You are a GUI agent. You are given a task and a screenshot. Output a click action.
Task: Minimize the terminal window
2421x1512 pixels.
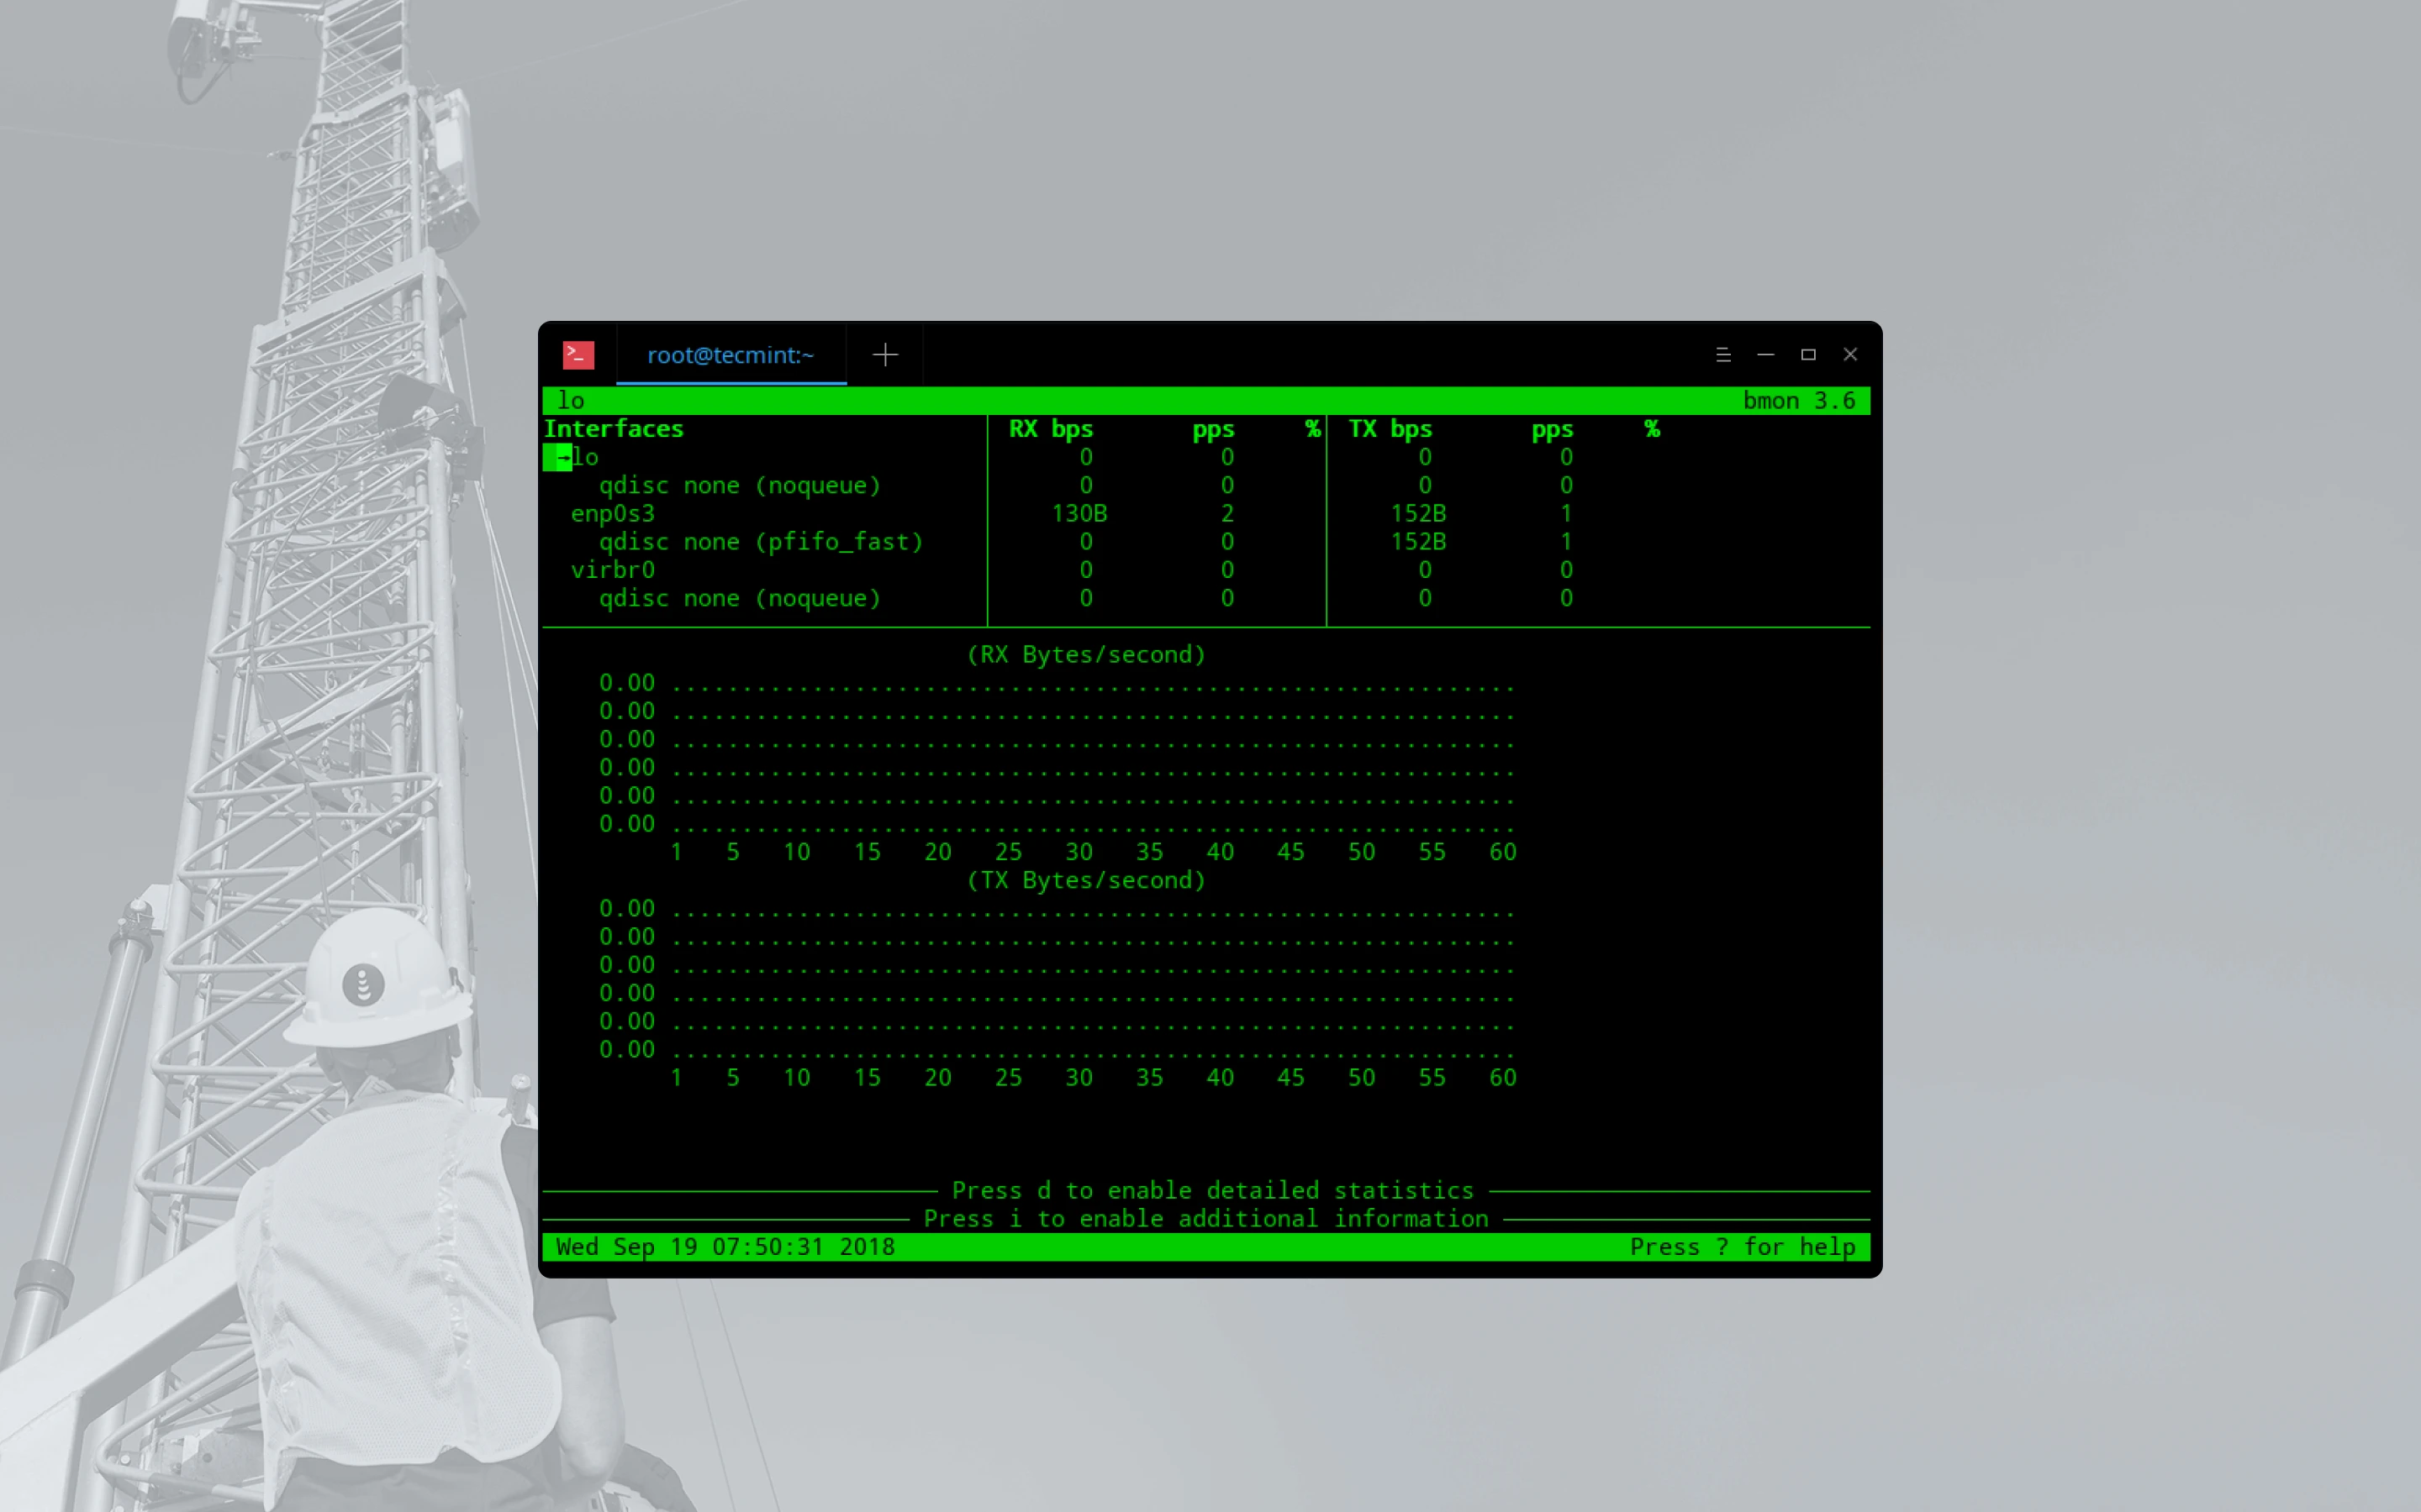1765,355
